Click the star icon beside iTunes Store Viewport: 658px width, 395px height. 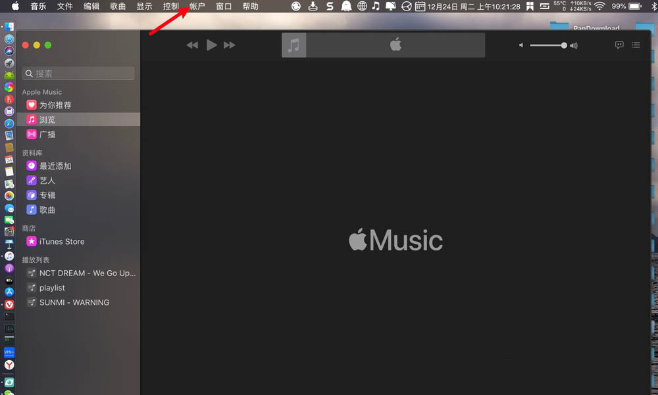(x=32, y=241)
